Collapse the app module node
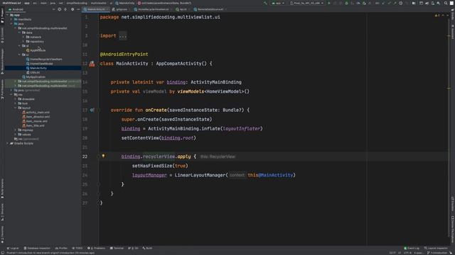 [8, 15]
